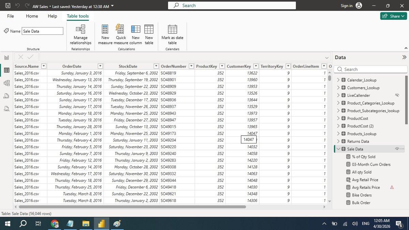
Task: Switch to the Home tab
Action: [32, 16]
